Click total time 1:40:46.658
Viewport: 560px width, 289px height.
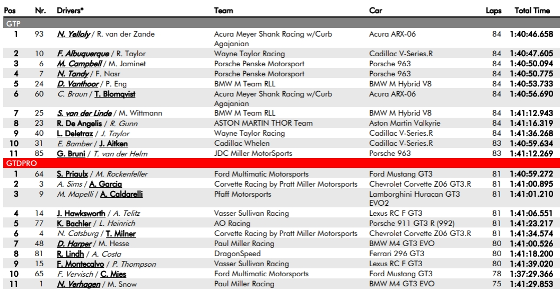tap(531, 34)
